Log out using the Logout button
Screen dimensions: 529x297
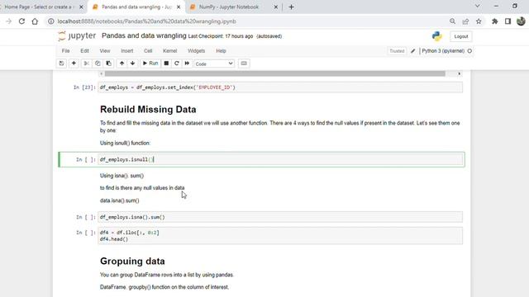pos(461,36)
